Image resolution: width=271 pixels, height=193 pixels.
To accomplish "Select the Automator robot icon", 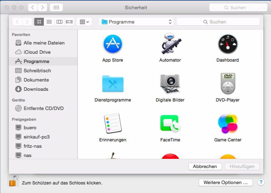I will pyautogui.click(x=170, y=44).
